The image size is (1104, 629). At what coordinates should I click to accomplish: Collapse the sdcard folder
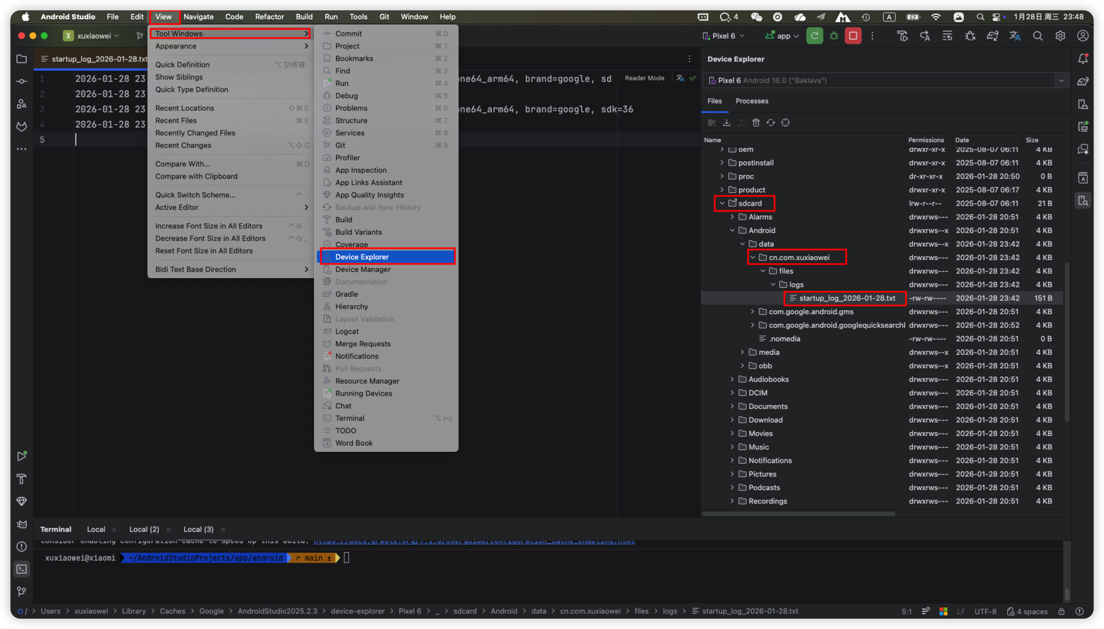click(722, 203)
